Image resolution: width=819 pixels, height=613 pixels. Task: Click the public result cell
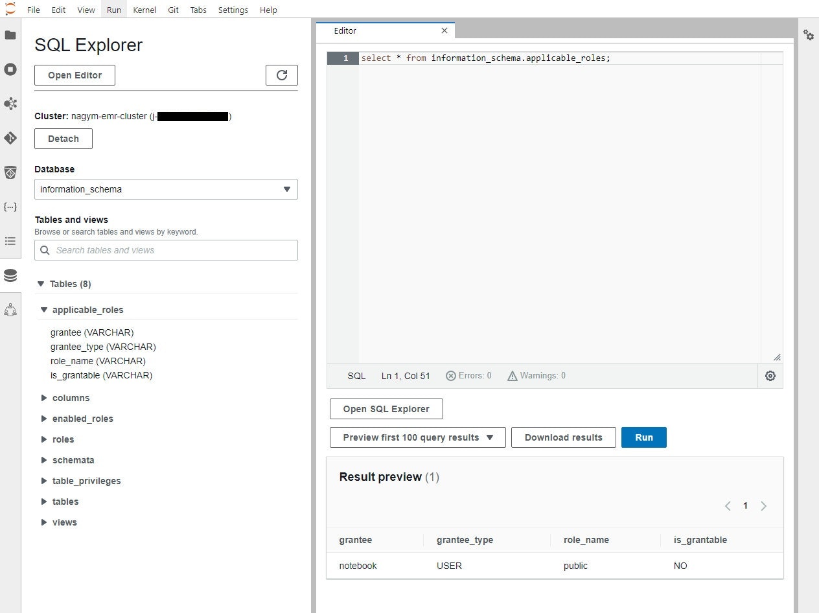575,566
